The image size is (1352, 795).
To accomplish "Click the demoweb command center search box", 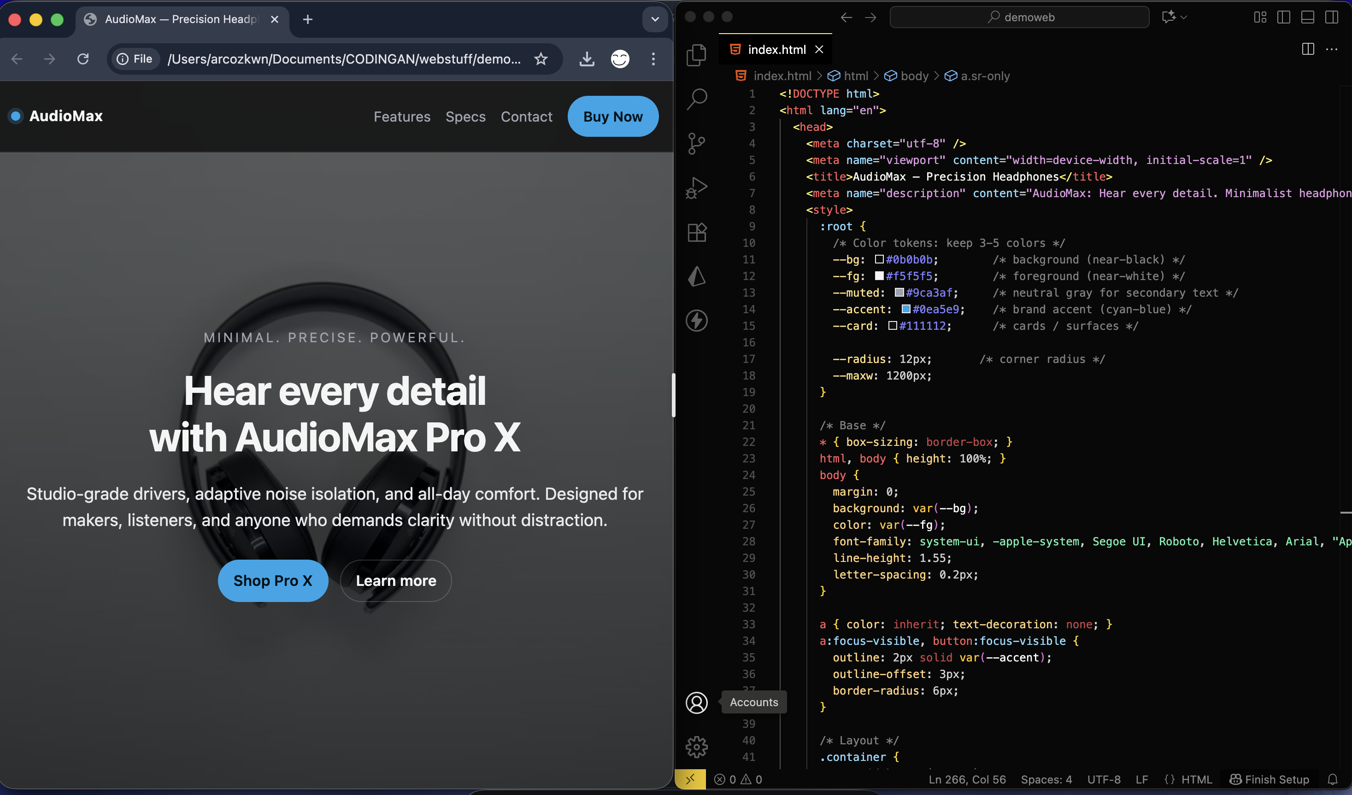I will (1019, 17).
